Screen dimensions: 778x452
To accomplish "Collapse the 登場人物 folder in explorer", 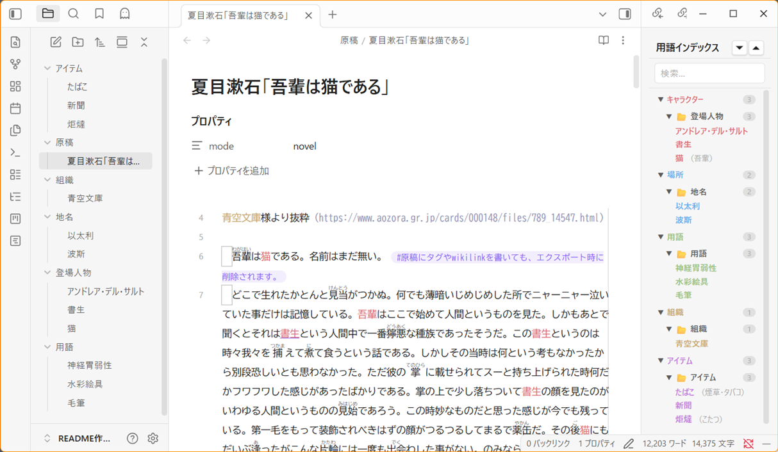I will coord(47,273).
